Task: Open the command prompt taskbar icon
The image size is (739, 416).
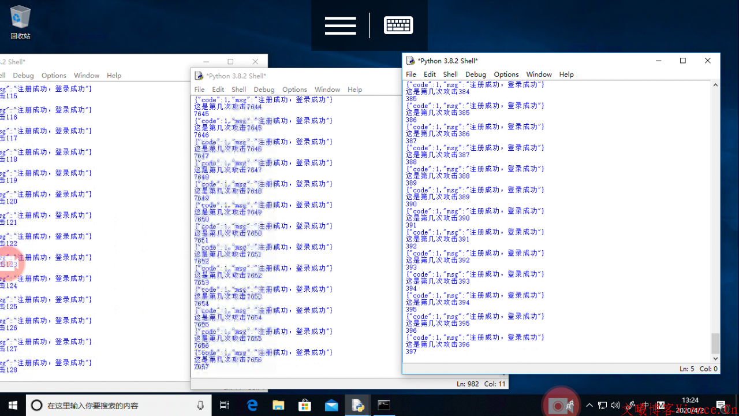Action: (384, 405)
